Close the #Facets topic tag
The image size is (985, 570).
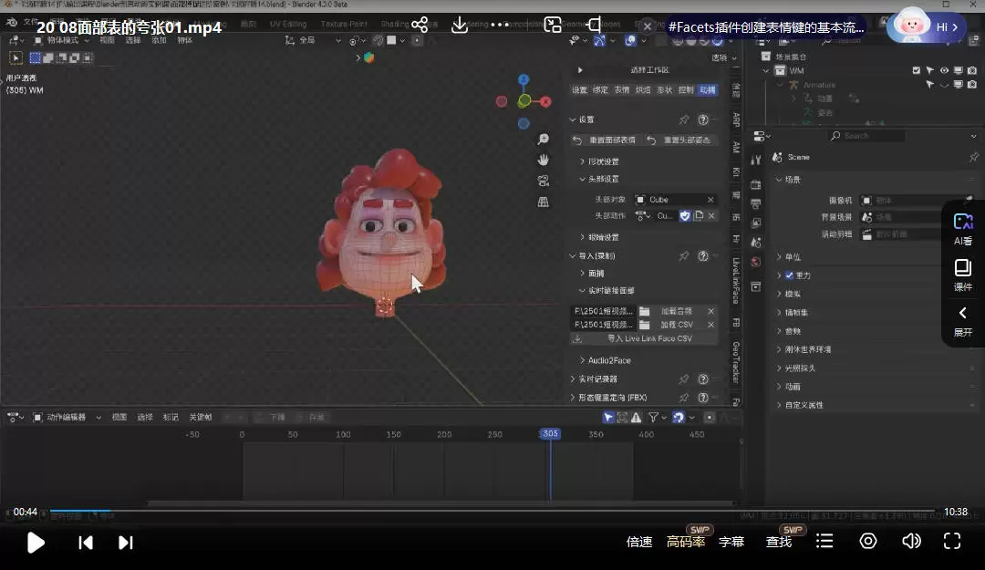tap(647, 27)
